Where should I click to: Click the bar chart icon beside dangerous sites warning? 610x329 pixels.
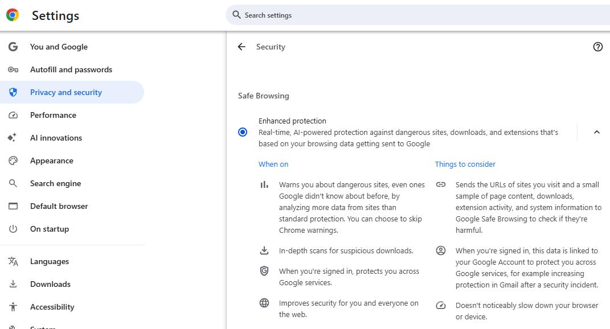pos(264,185)
